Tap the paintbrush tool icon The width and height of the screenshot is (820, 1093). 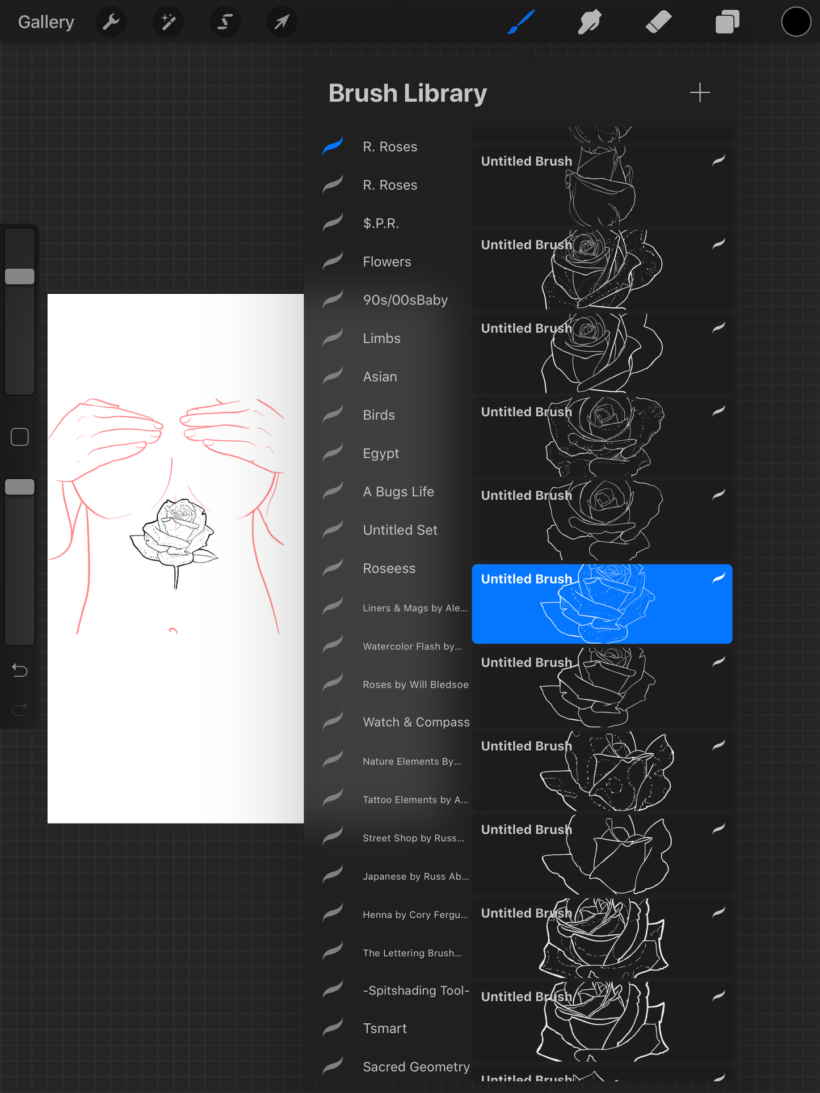[x=521, y=22]
